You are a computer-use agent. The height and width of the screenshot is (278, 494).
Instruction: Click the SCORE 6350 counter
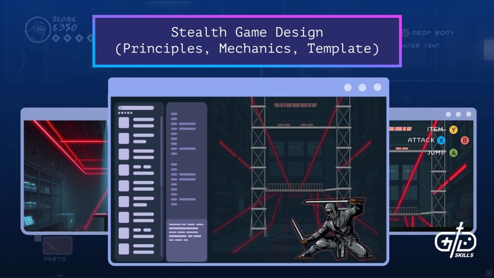point(64,25)
